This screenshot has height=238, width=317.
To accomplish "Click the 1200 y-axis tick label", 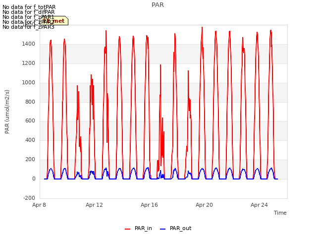I will click(29, 63).
